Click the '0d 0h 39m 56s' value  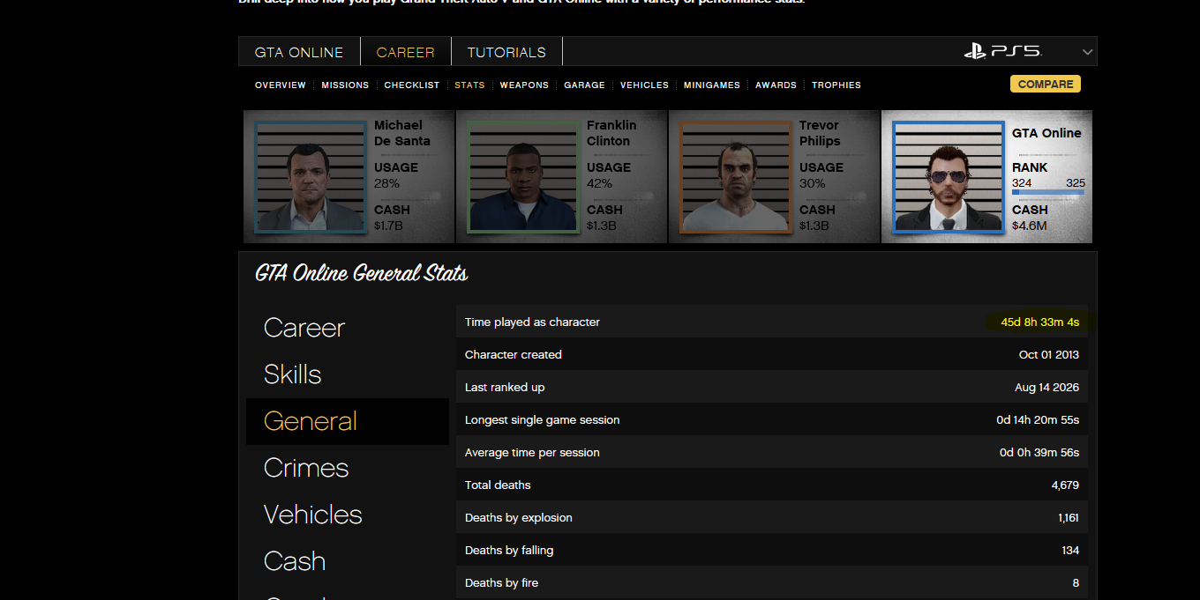[1039, 453]
